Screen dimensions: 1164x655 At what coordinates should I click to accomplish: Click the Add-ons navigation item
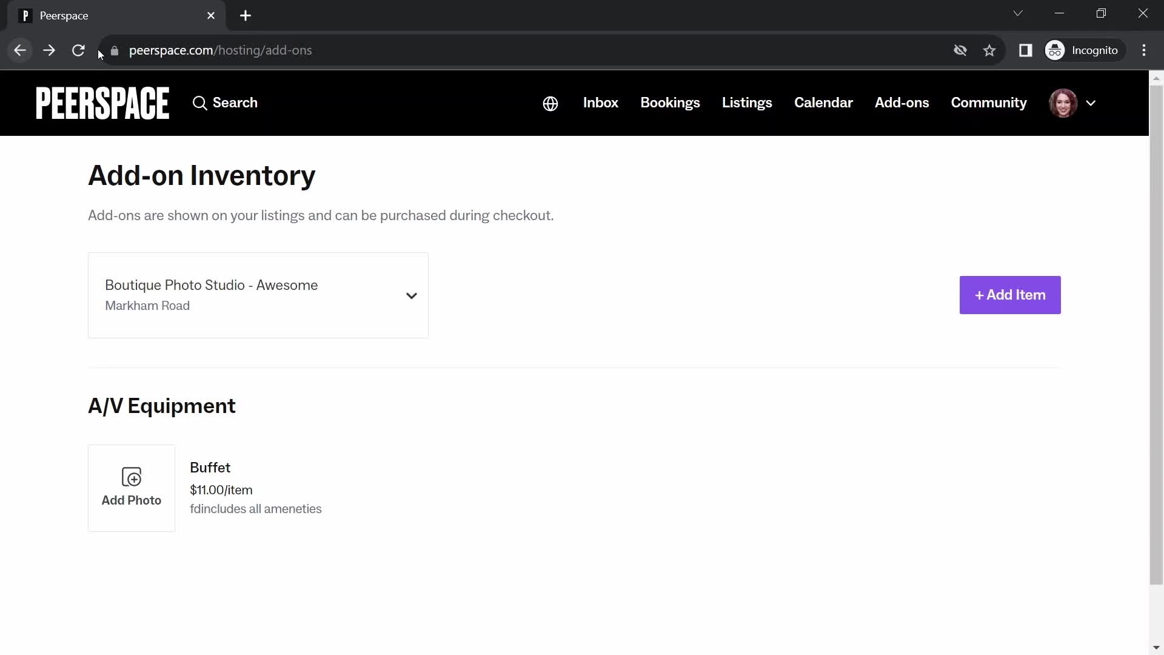coord(901,102)
